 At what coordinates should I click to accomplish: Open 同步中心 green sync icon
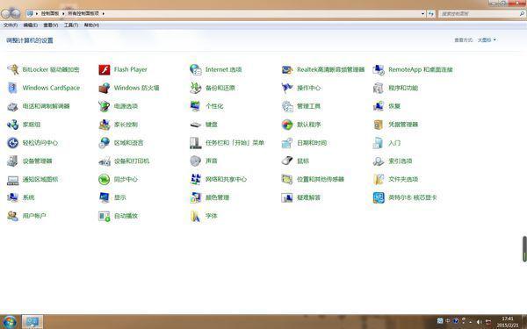coord(105,179)
